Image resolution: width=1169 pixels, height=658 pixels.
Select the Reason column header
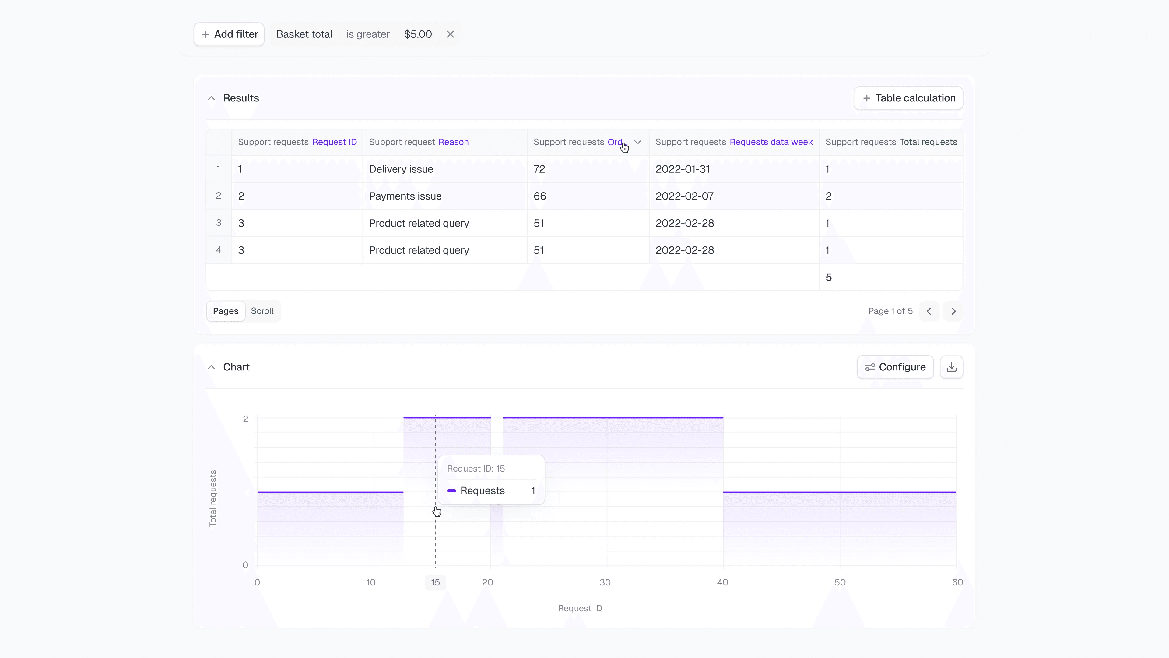pyautogui.click(x=445, y=142)
